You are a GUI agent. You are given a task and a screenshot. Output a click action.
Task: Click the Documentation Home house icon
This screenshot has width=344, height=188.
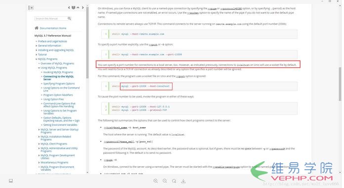pos(37,28)
